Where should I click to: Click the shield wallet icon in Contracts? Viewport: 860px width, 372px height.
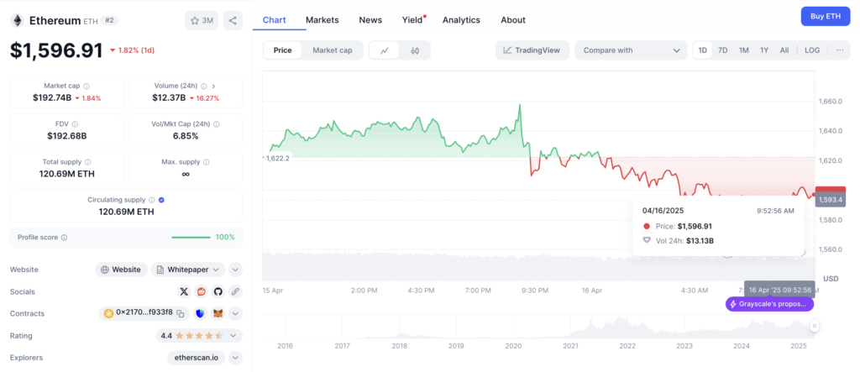200,313
